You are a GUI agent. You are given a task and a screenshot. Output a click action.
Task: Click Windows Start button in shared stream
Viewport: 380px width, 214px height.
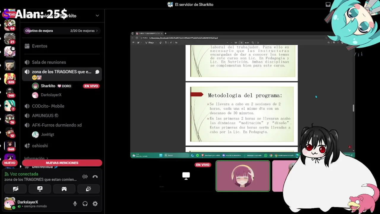pyautogui.click(x=161, y=155)
